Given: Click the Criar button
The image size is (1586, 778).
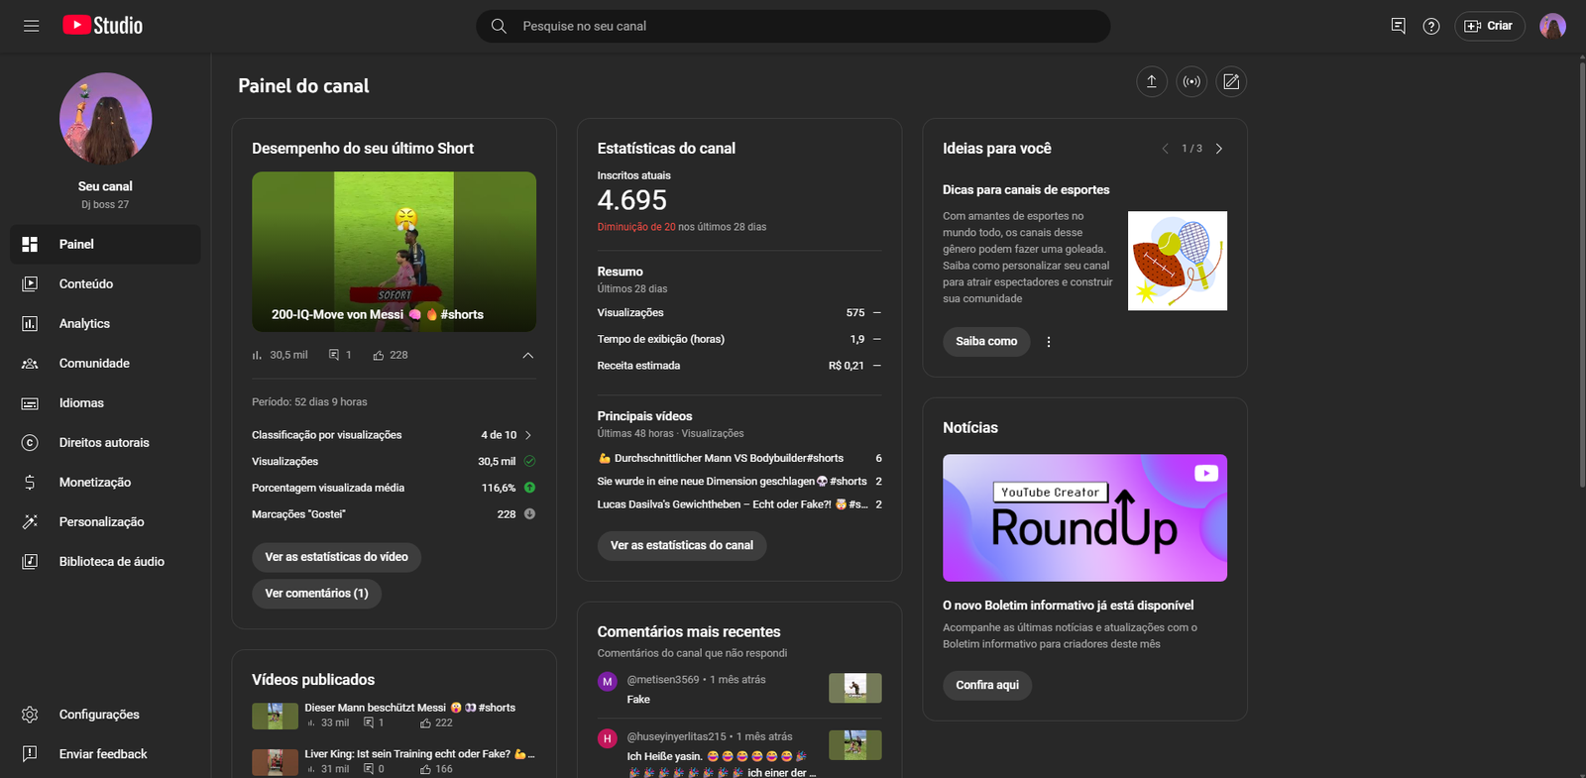Looking at the screenshot, I should coord(1489,26).
